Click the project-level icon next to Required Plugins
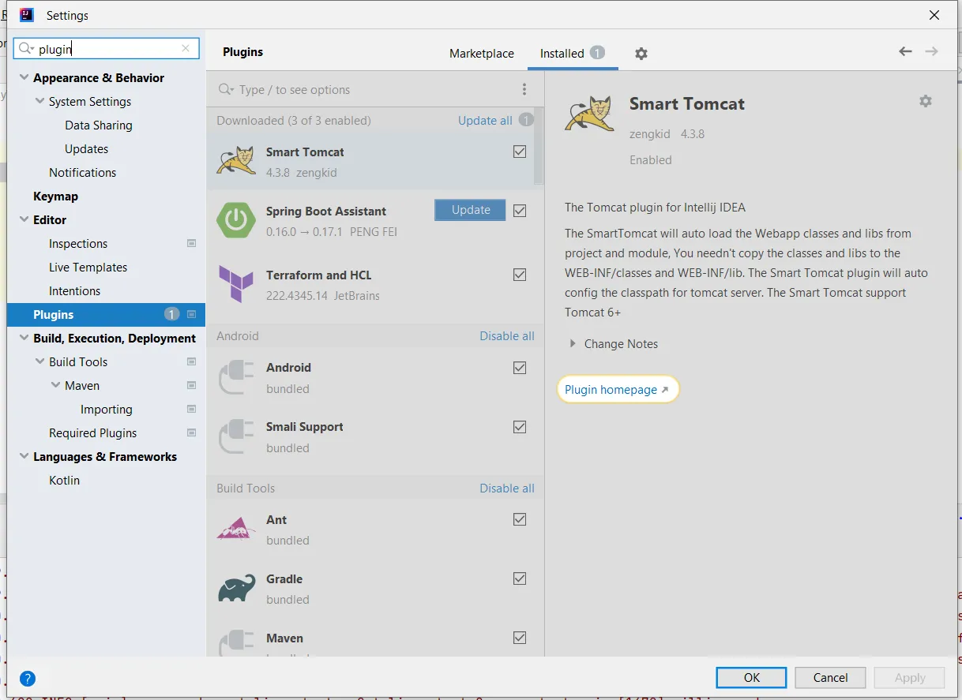Screen dimensions: 962x700 point(191,433)
